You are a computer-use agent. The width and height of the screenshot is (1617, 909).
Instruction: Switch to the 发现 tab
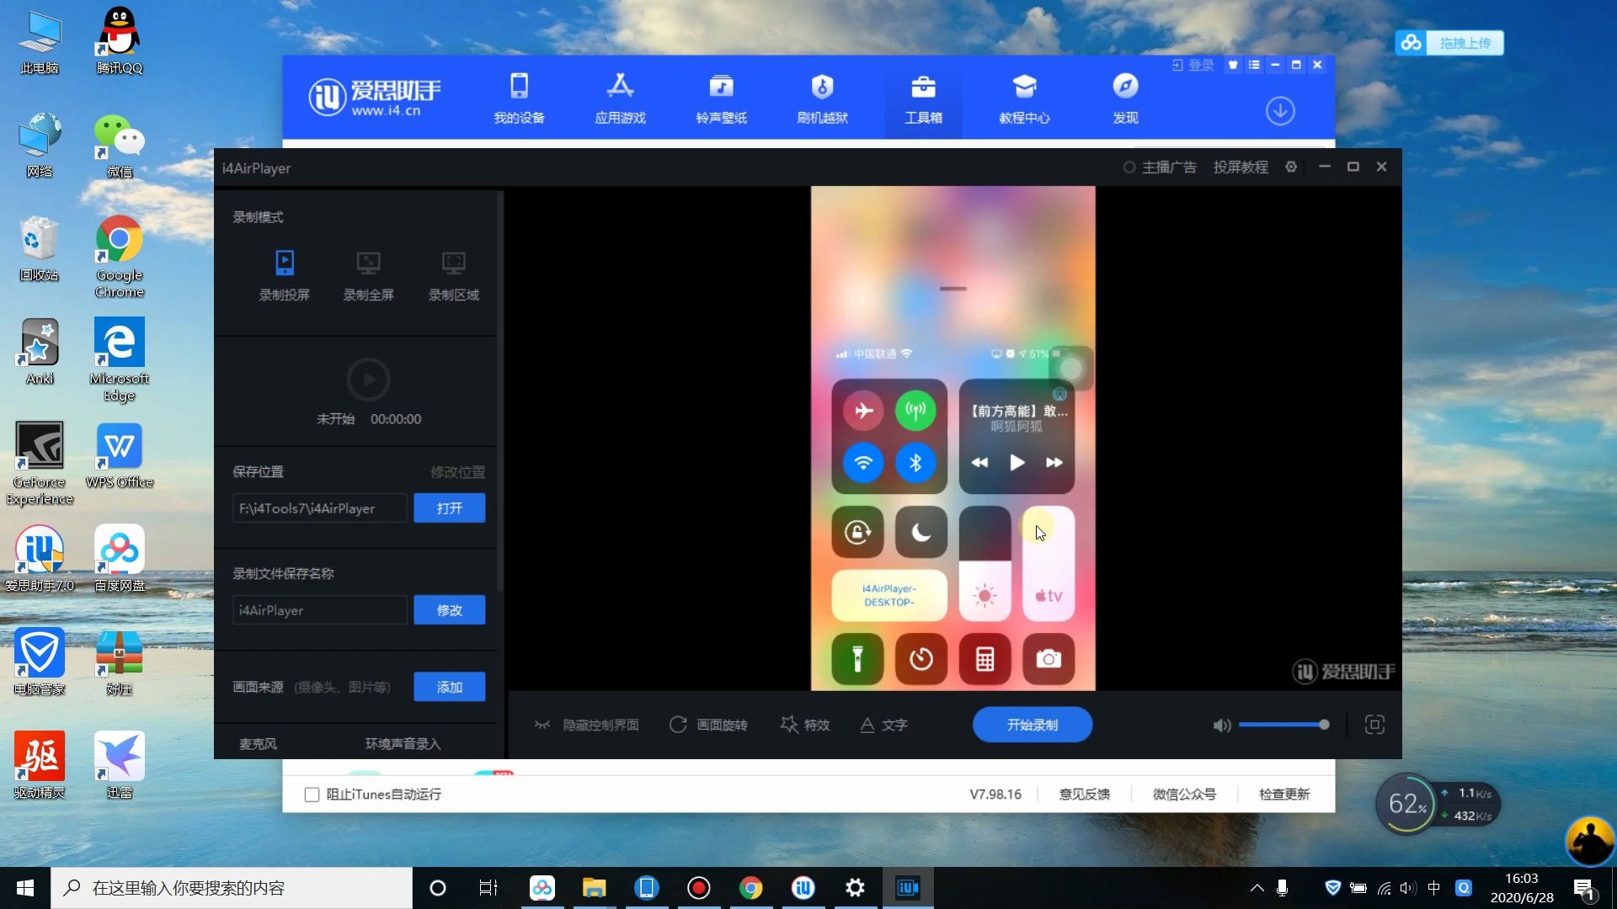pyautogui.click(x=1125, y=97)
